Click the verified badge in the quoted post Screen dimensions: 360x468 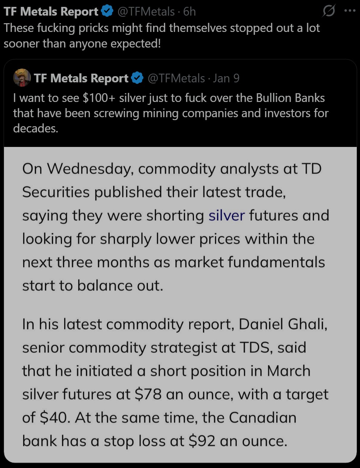click(137, 78)
